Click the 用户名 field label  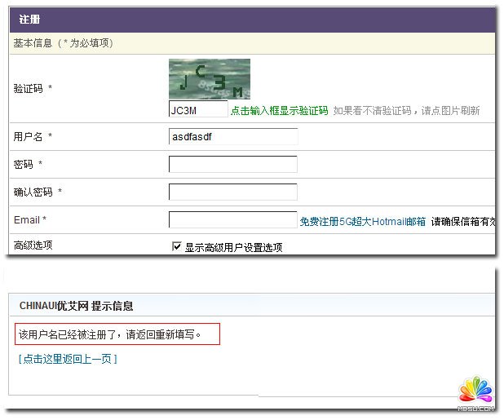coord(33,137)
